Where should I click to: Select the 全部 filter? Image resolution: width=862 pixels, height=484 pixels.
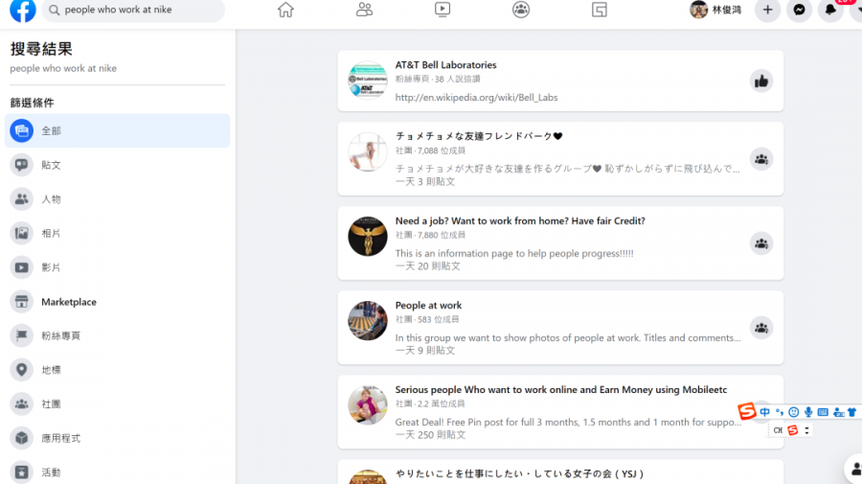pyautogui.click(x=117, y=131)
